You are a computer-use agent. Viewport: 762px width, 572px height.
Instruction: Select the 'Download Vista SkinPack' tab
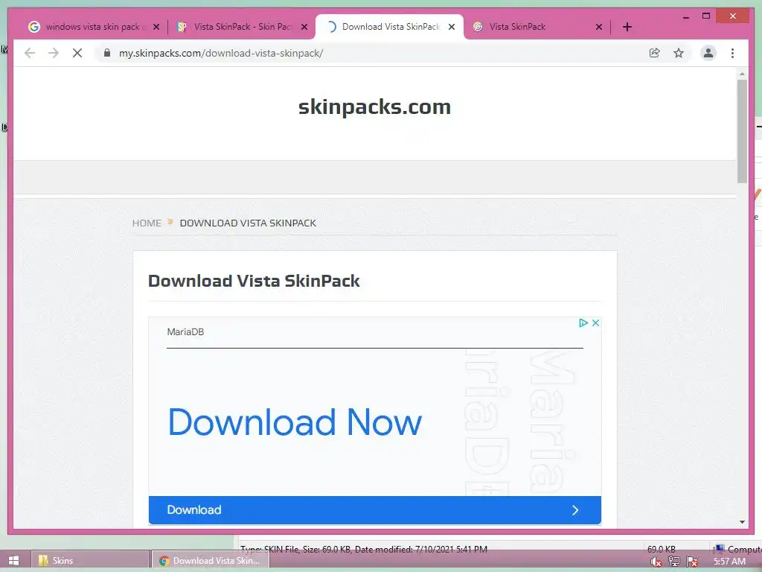click(x=388, y=27)
